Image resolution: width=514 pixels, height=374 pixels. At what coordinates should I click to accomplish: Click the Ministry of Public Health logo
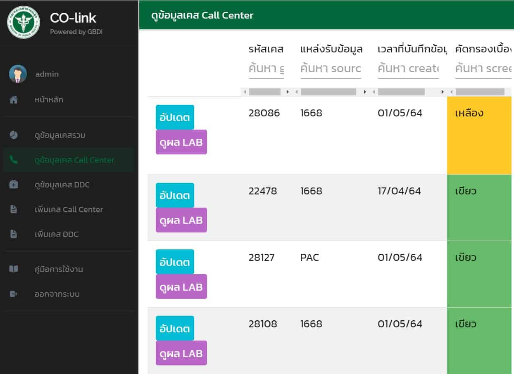[x=23, y=22]
